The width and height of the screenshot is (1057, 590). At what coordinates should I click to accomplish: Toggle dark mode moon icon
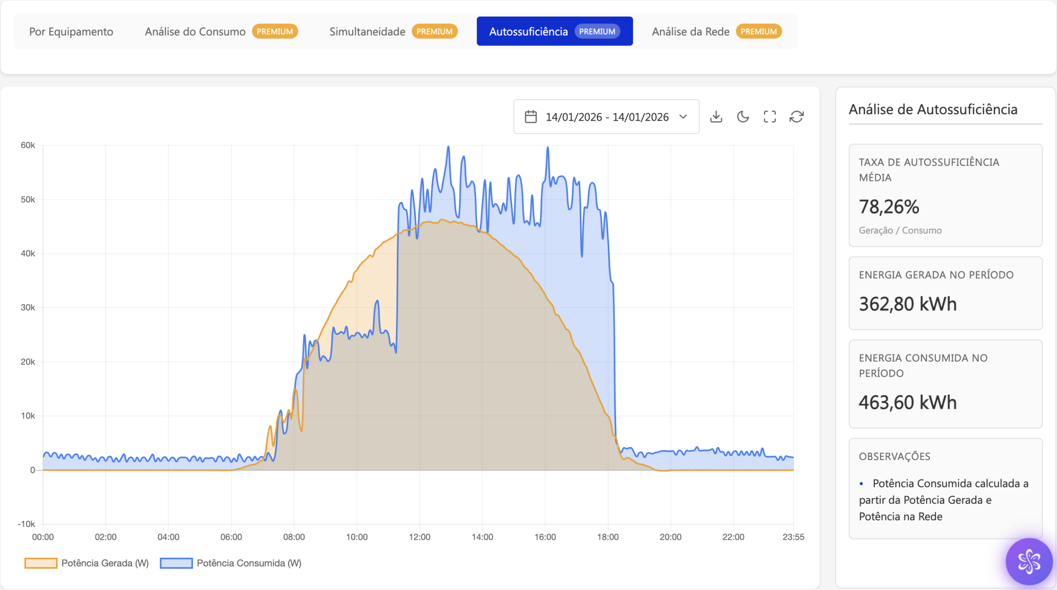[x=743, y=117]
